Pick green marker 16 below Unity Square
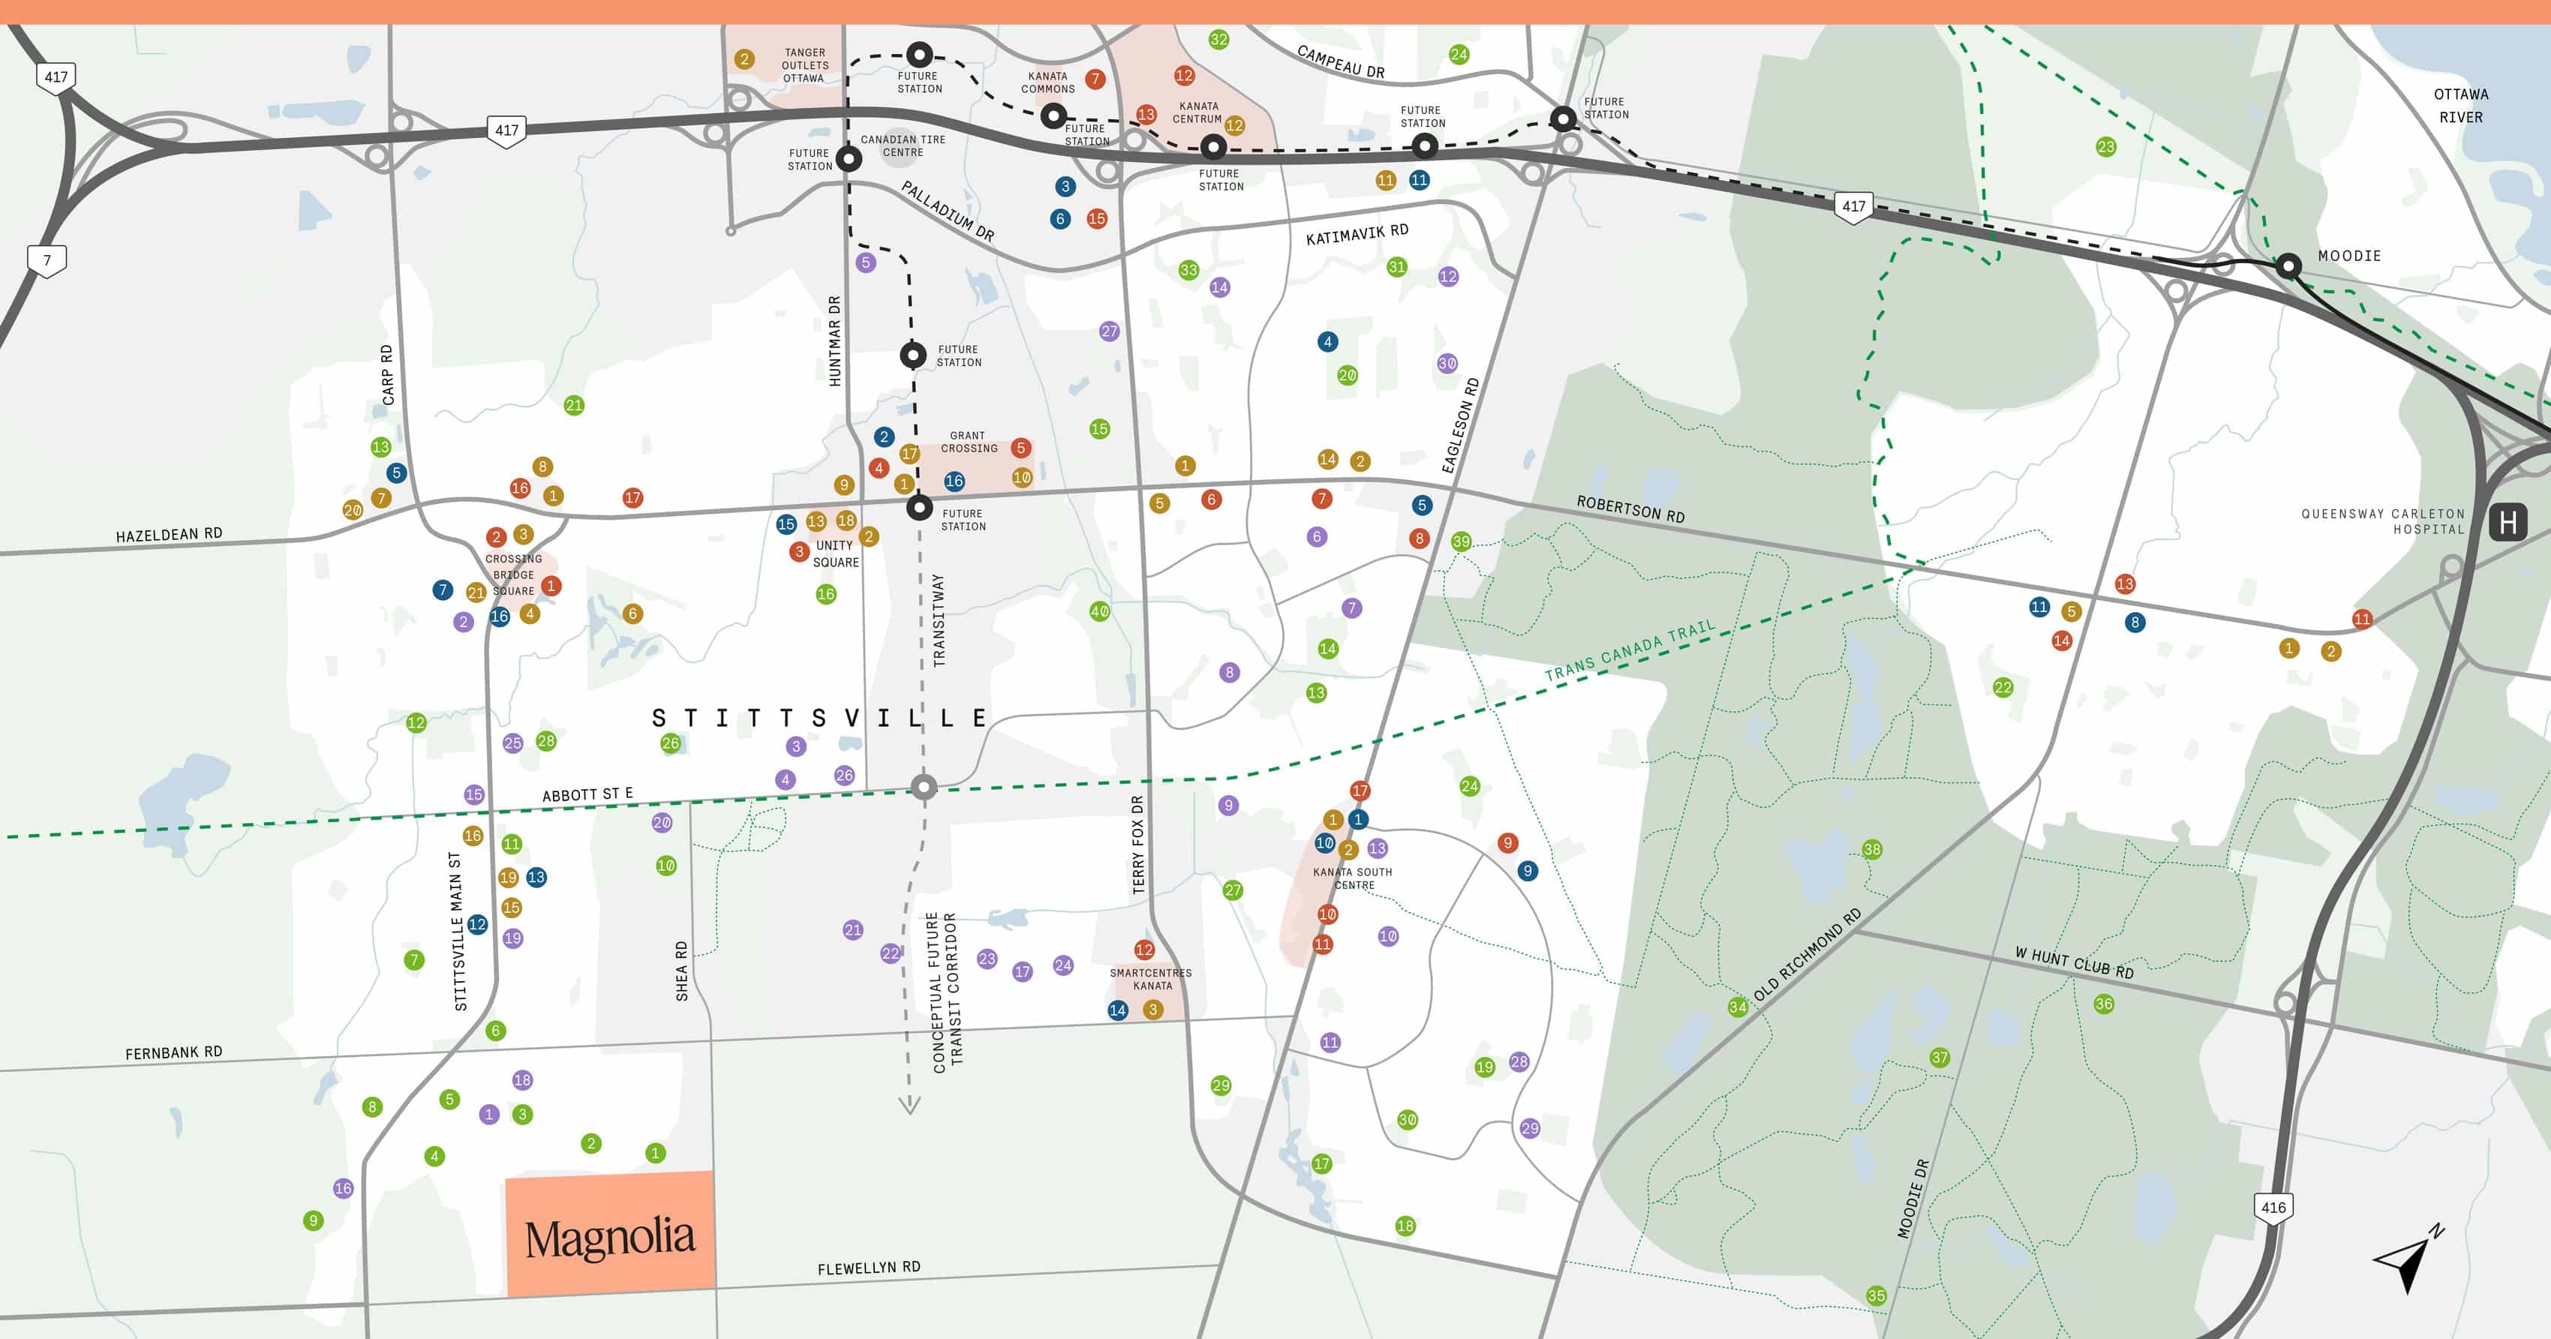2551x1339 pixels. pyautogui.click(x=826, y=594)
